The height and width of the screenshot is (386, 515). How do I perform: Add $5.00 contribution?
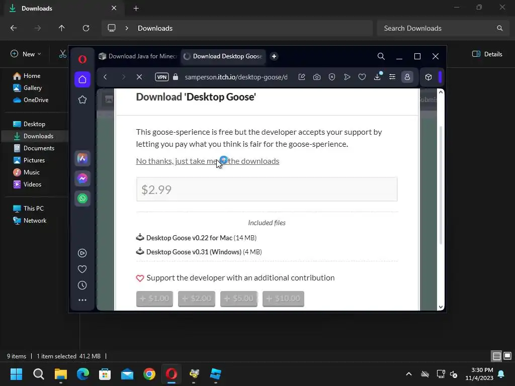(x=239, y=299)
